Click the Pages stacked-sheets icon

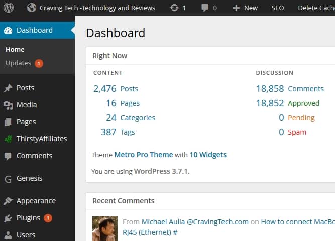pos(8,122)
